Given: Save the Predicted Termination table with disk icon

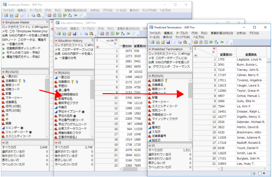Looking at the screenshot, I should point(168,42).
